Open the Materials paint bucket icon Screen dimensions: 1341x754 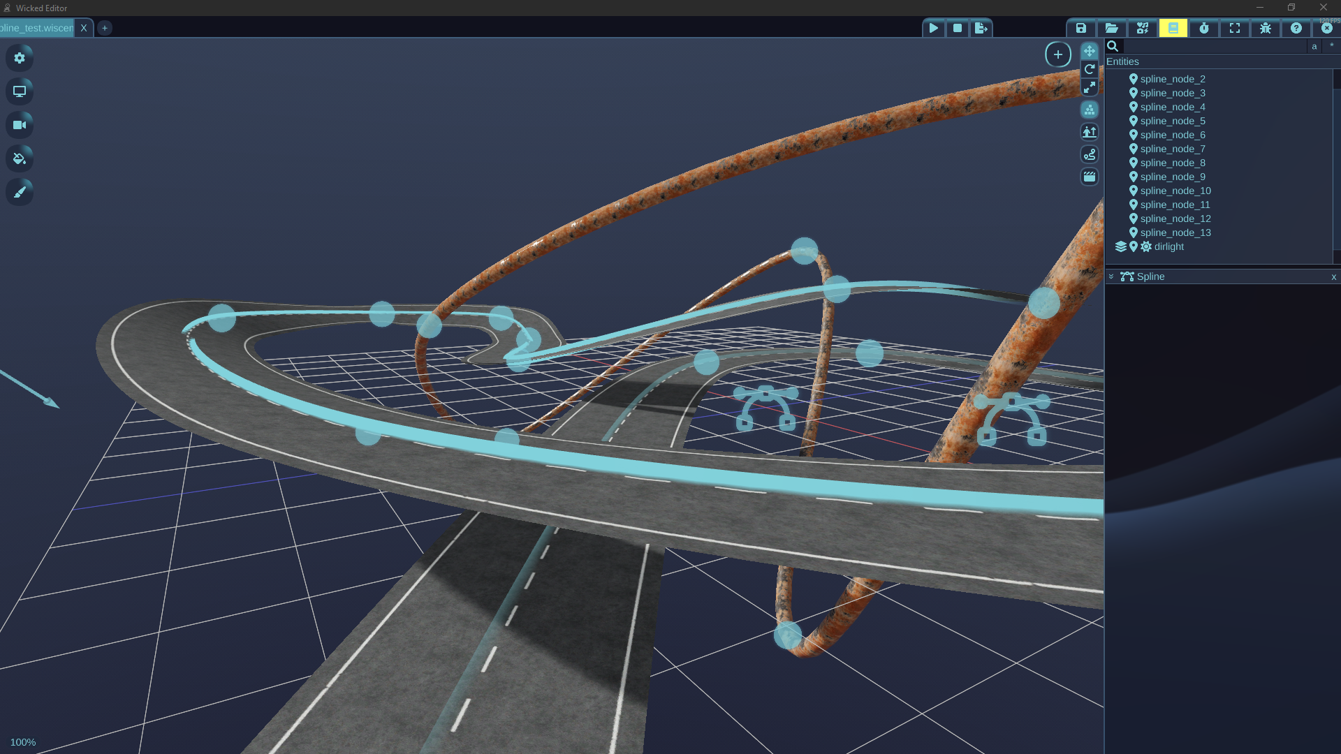20,158
